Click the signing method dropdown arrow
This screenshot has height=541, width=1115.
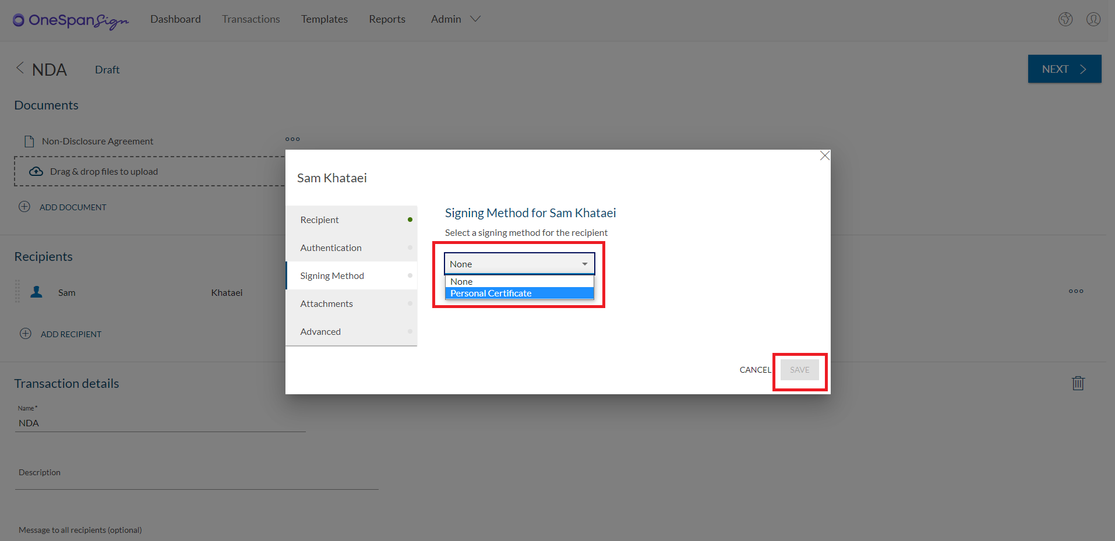pos(585,264)
